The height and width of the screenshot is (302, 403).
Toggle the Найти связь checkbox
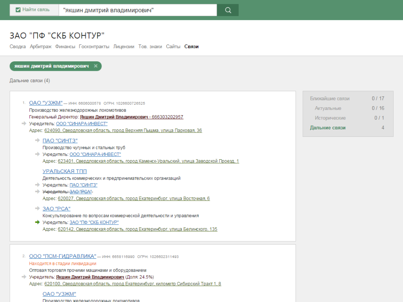pyautogui.click(x=18, y=10)
